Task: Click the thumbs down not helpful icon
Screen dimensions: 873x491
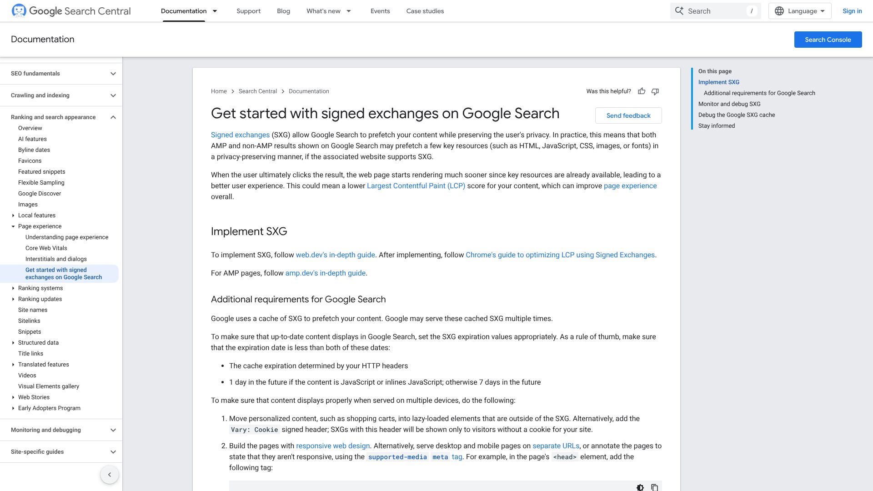Action: [x=655, y=91]
